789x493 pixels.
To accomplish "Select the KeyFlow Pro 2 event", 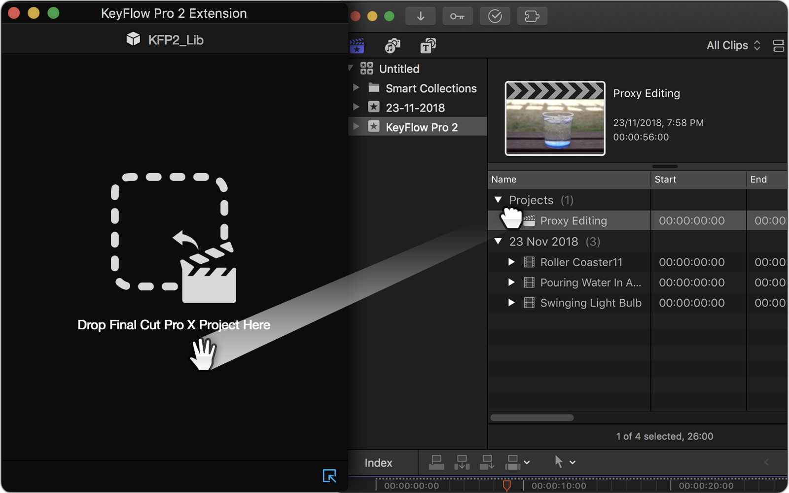I will [417, 127].
